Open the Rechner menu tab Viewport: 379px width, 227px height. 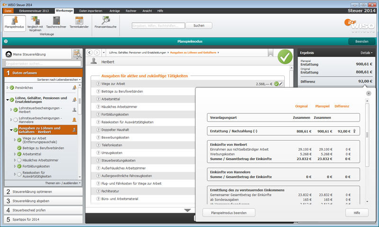[x=131, y=10]
